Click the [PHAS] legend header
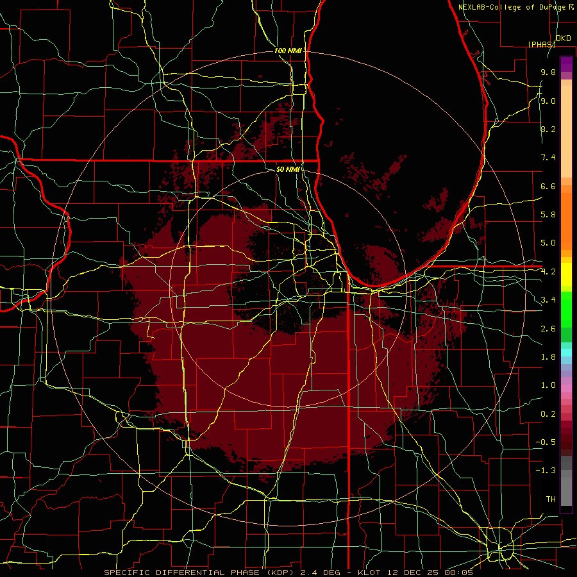 542,44
